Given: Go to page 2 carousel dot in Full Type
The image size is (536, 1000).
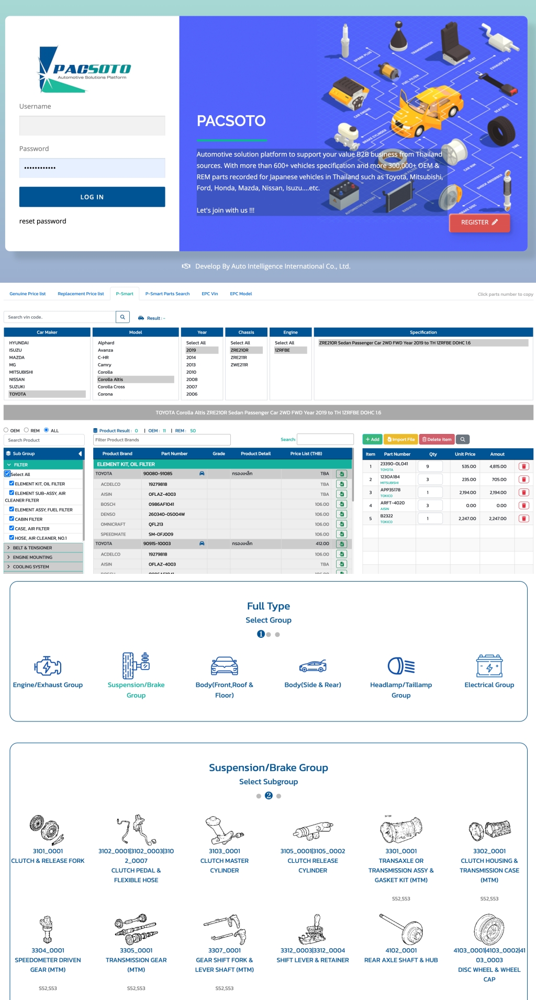Looking at the screenshot, I should coord(269,635).
